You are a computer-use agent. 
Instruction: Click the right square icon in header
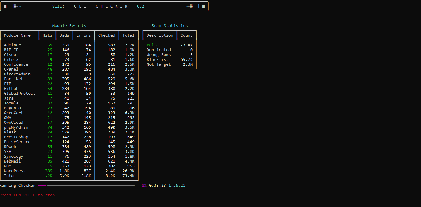point(204,6)
